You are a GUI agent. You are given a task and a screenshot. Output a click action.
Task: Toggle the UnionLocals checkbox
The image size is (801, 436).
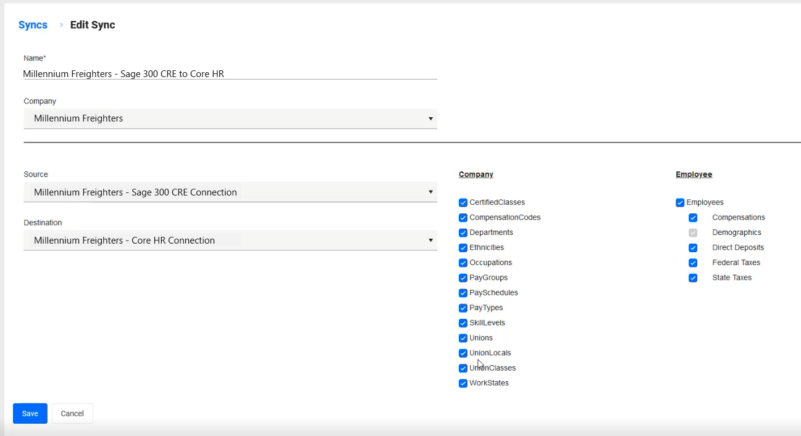click(463, 353)
